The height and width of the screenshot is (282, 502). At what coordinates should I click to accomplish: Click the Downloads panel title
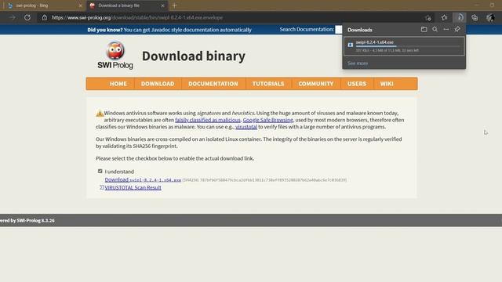pyautogui.click(x=360, y=30)
